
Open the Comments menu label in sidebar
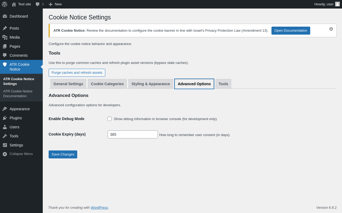click(x=19, y=55)
